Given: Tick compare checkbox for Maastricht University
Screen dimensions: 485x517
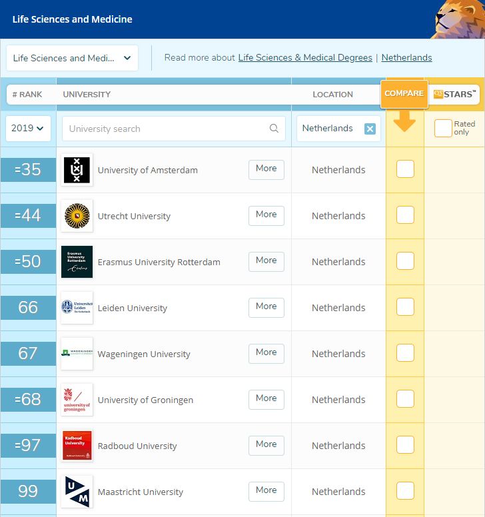Looking at the screenshot, I should [405, 490].
